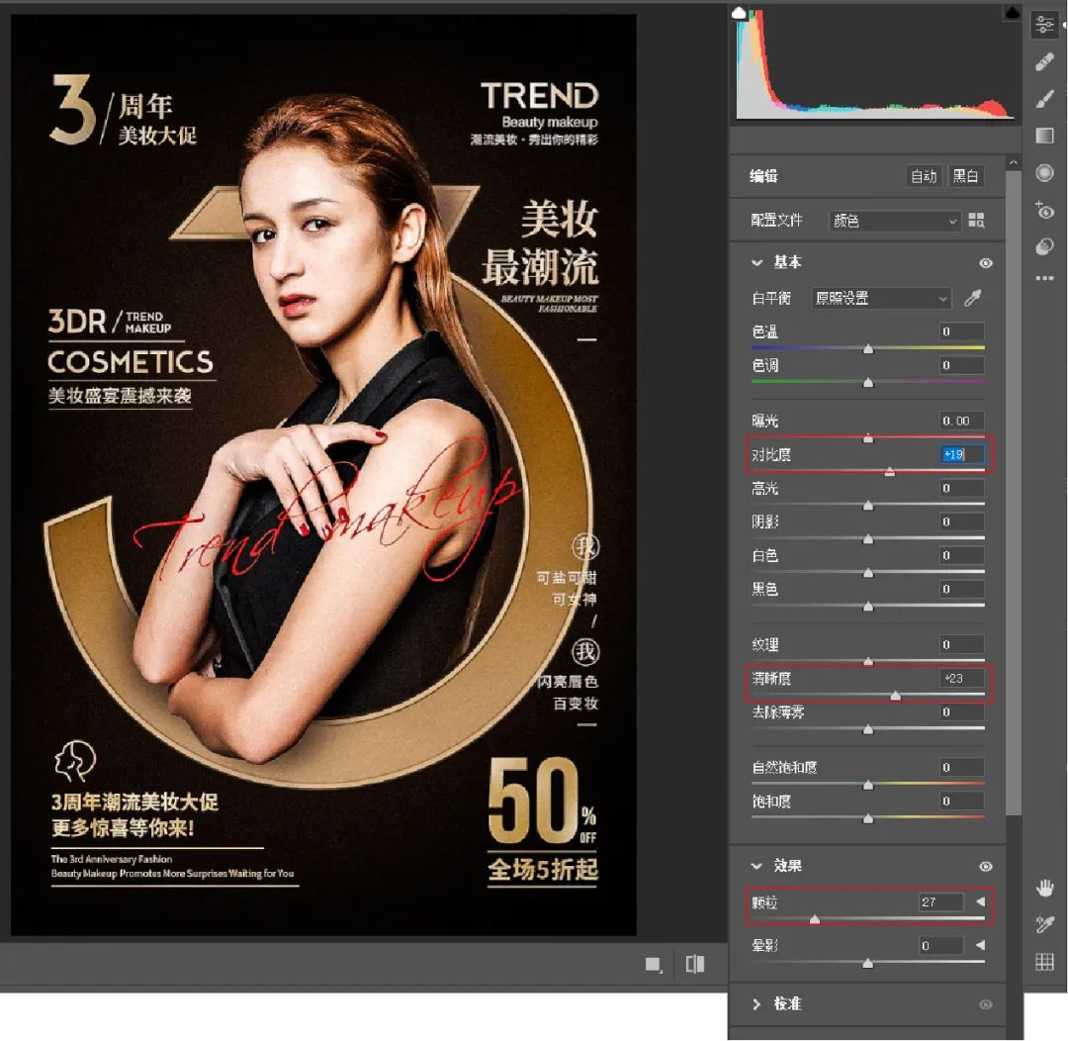The image size is (1068, 1041).
Task: Pick the white balance eyedropper
Action: 973,298
